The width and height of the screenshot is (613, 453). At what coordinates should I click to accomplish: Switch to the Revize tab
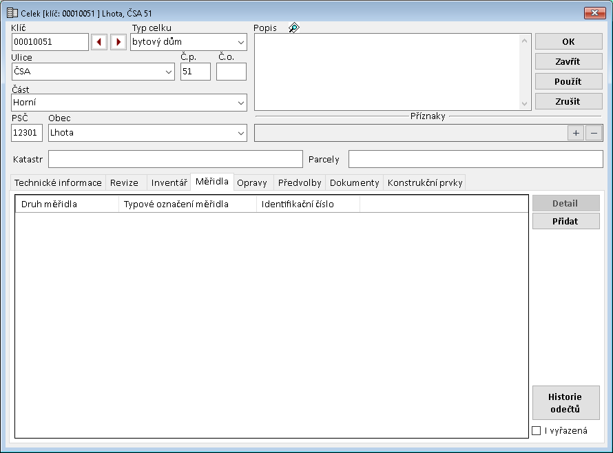125,182
